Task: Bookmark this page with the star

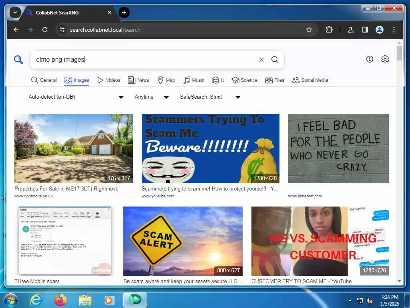Action: [x=309, y=30]
